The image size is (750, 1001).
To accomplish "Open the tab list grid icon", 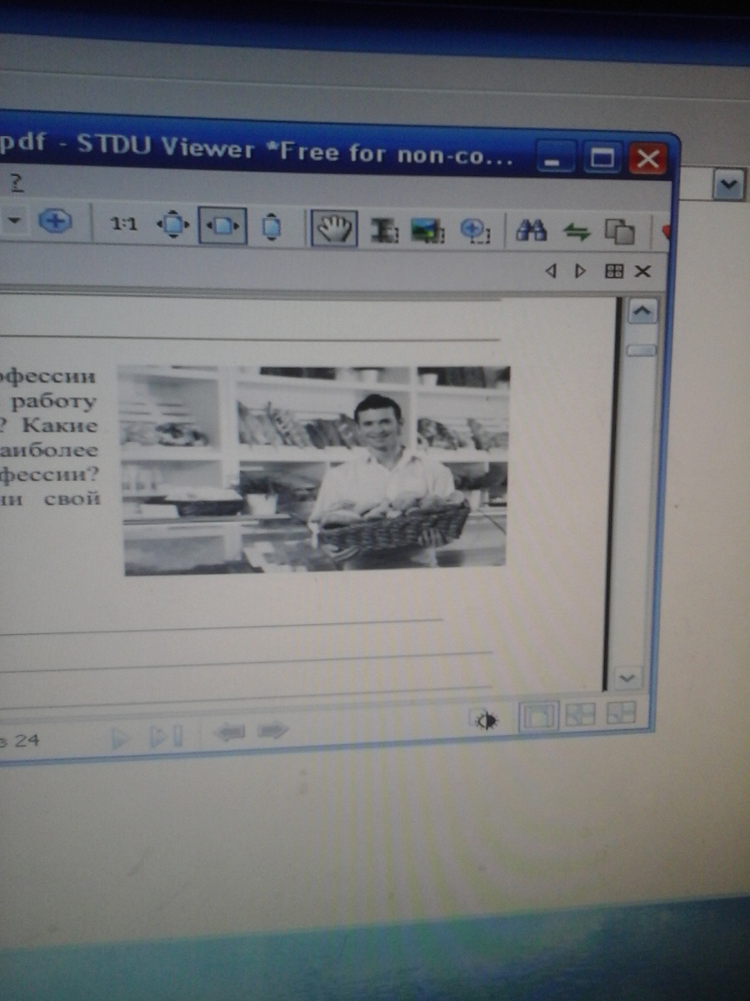I will point(613,271).
